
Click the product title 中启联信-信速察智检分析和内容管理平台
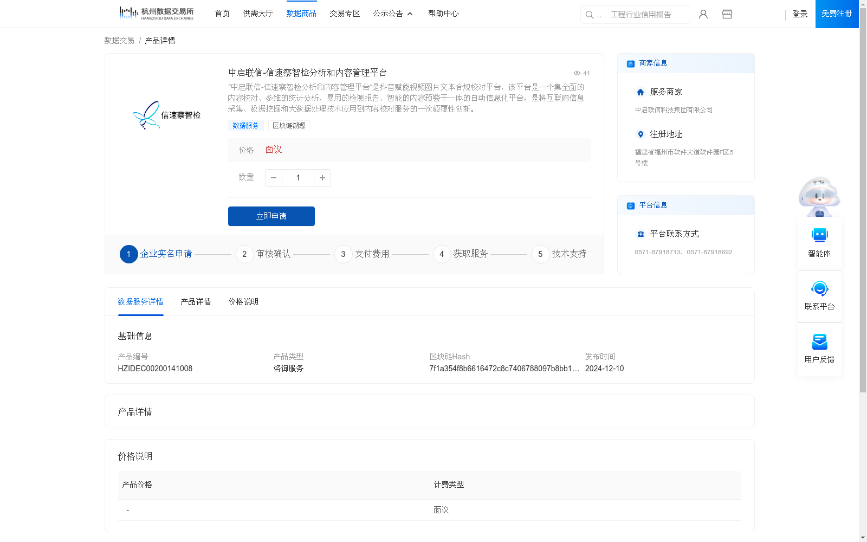pos(307,73)
